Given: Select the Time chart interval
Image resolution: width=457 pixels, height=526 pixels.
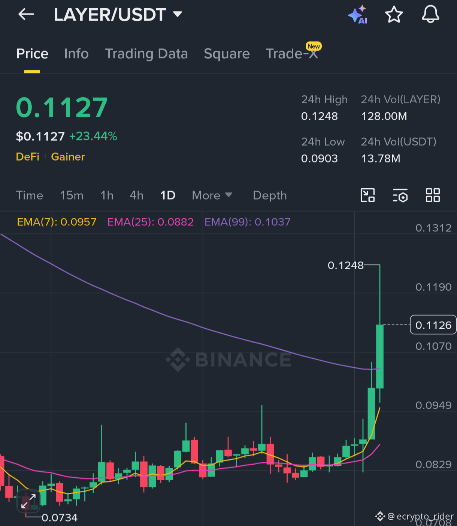Looking at the screenshot, I should click(x=30, y=195).
